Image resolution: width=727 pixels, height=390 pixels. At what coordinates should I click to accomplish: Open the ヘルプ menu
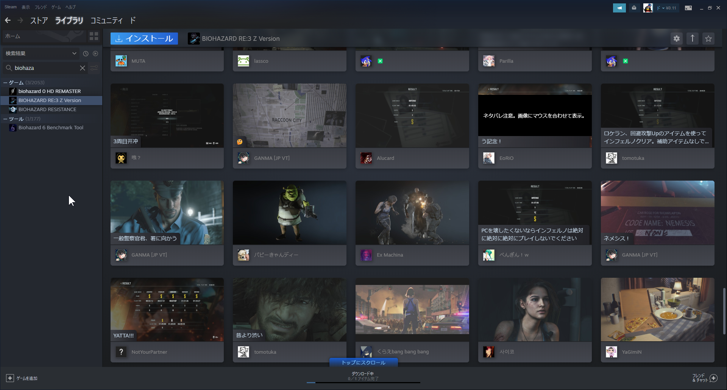[x=70, y=7]
